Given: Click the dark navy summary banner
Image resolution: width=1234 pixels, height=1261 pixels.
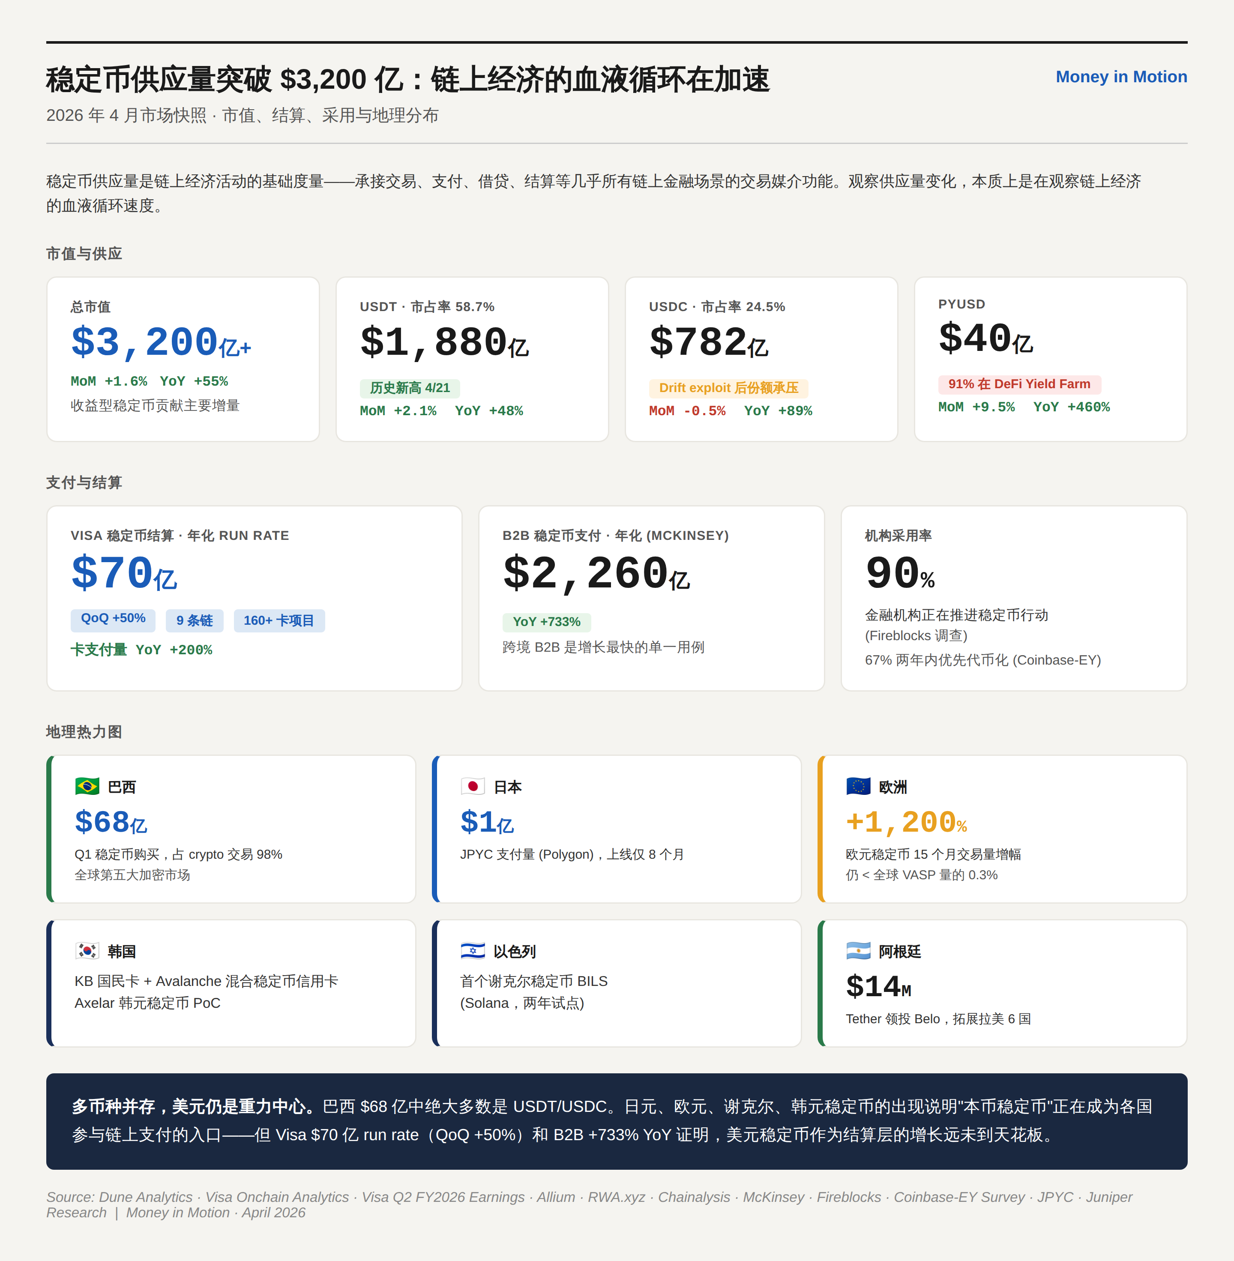Looking at the screenshot, I should [x=616, y=1121].
